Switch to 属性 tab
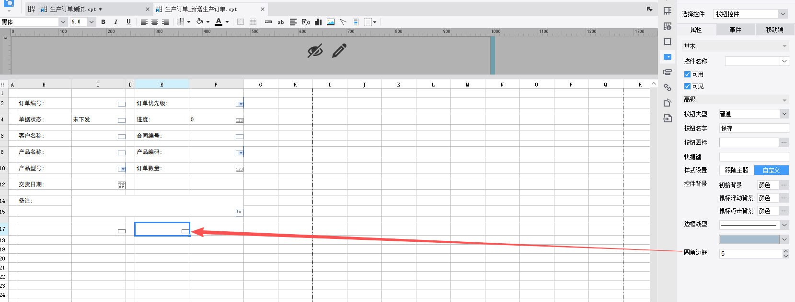This screenshot has height=302, width=795. click(x=696, y=30)
